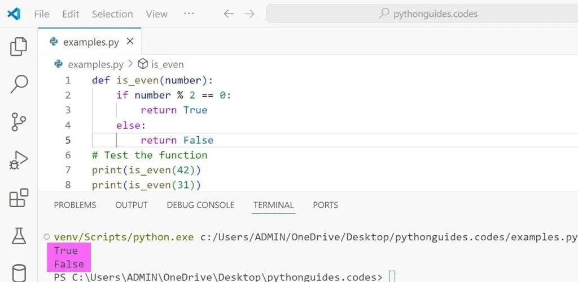578x282 pixels.
Task: Click line number 5 in gutter
Action: tap(68, 140)
